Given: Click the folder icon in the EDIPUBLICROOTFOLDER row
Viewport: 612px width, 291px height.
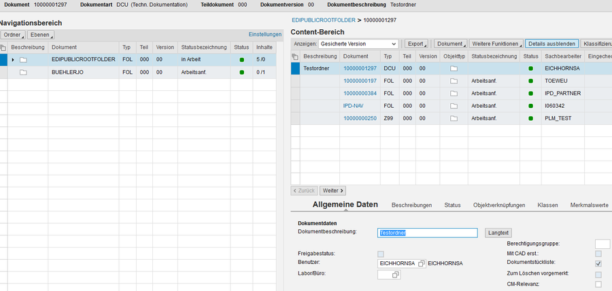Looking at the screenshot, I should coord(23,60).
